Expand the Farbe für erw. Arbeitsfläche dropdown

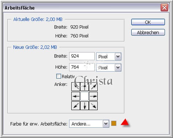[89, 124]
